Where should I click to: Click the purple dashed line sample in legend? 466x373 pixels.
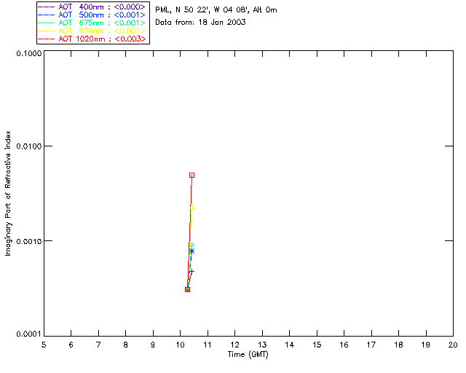pyautogui.click(x=47, y=7)
